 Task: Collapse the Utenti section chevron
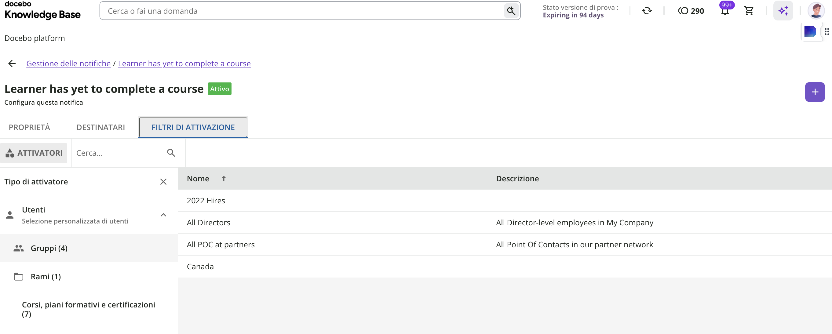tap(163, 215)
